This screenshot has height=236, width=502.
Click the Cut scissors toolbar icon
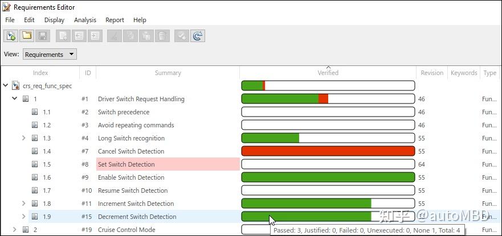[114, 36]
